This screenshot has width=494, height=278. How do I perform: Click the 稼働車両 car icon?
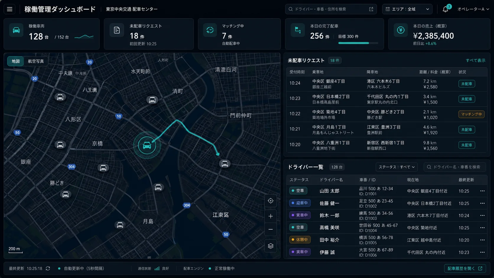pyautogui.click(x=16, y=30)
